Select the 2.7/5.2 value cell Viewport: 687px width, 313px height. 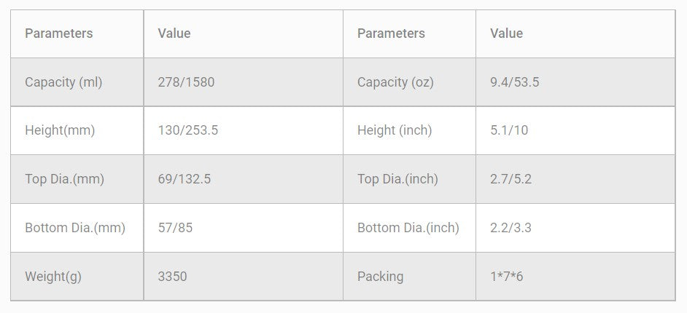pyautogui.click(x=511, y=179)
